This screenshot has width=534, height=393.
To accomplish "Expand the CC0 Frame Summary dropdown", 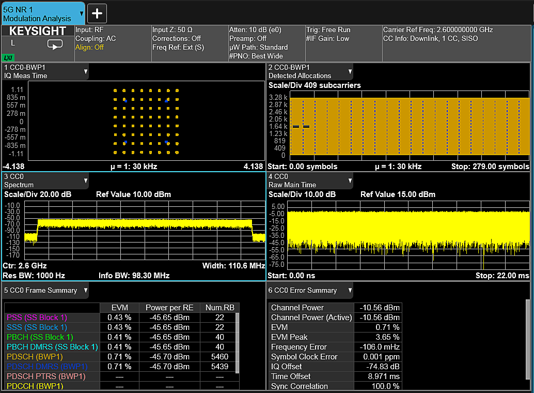I will pos(86,291).
